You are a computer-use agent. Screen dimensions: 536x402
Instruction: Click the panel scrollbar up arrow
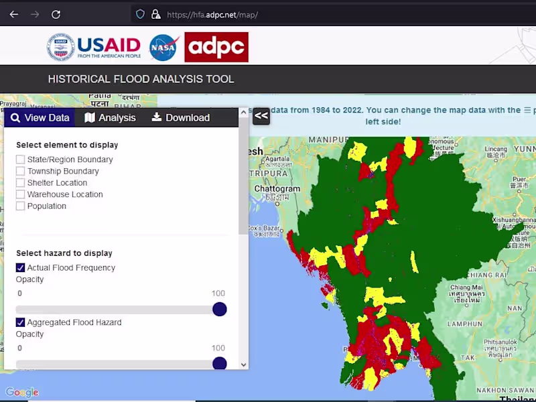point(243,112)
